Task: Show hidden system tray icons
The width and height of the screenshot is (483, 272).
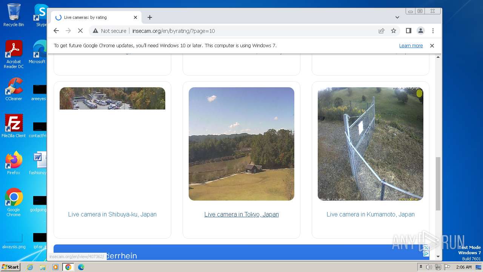Action: coord(421,267)
